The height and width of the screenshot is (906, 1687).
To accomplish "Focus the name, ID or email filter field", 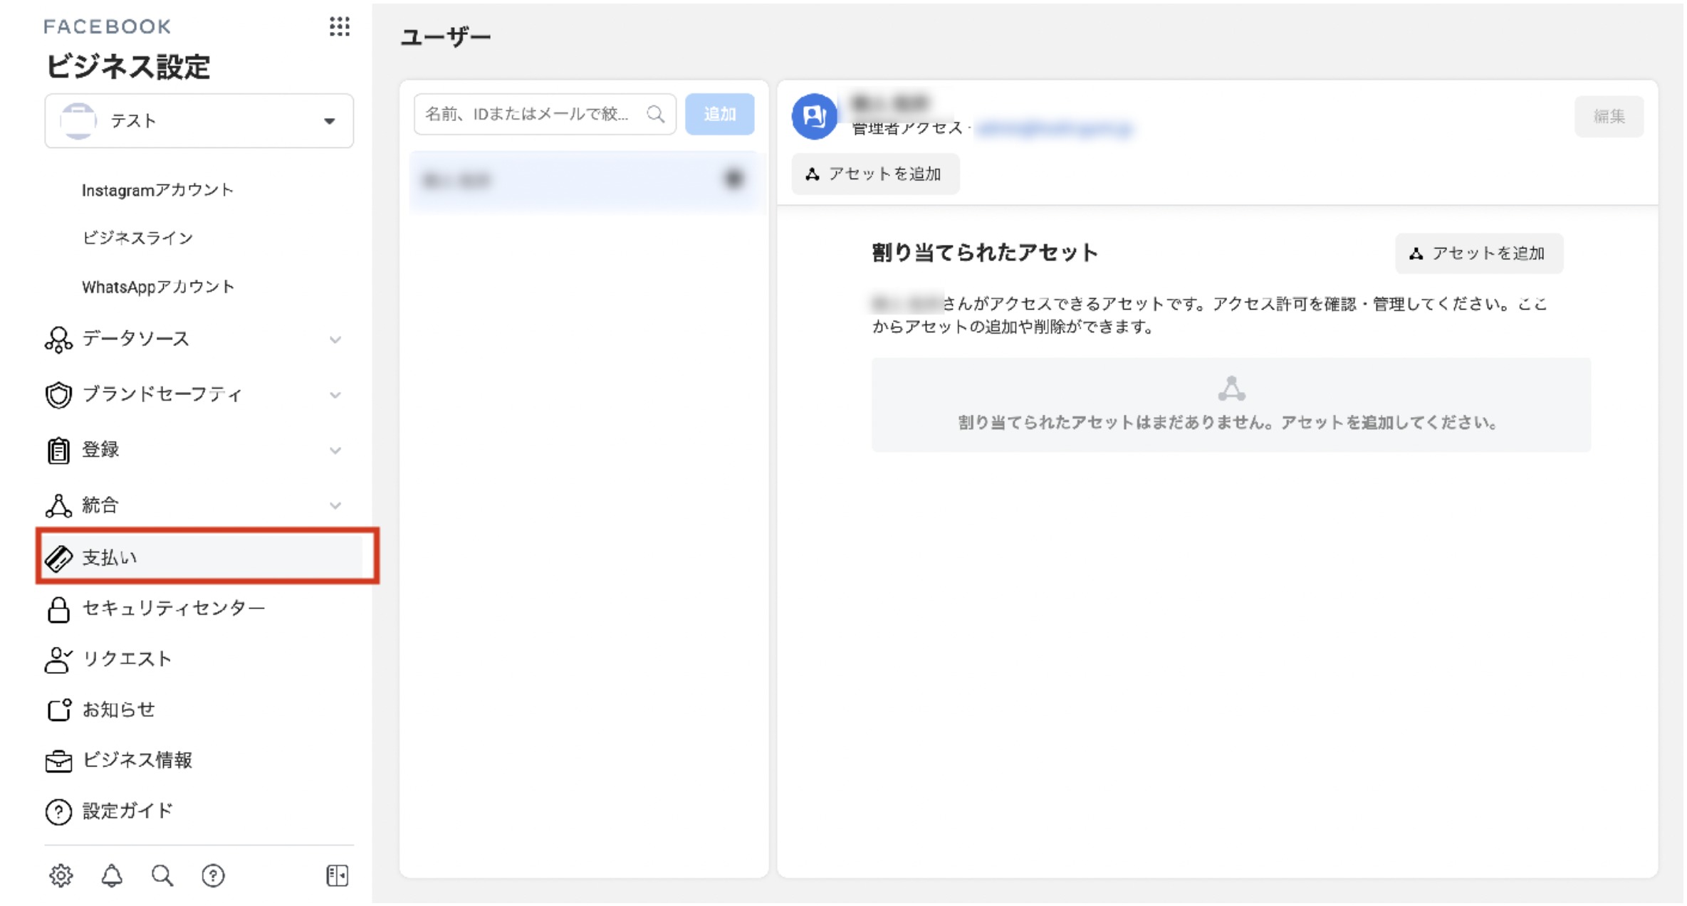I will click(527, 114).
